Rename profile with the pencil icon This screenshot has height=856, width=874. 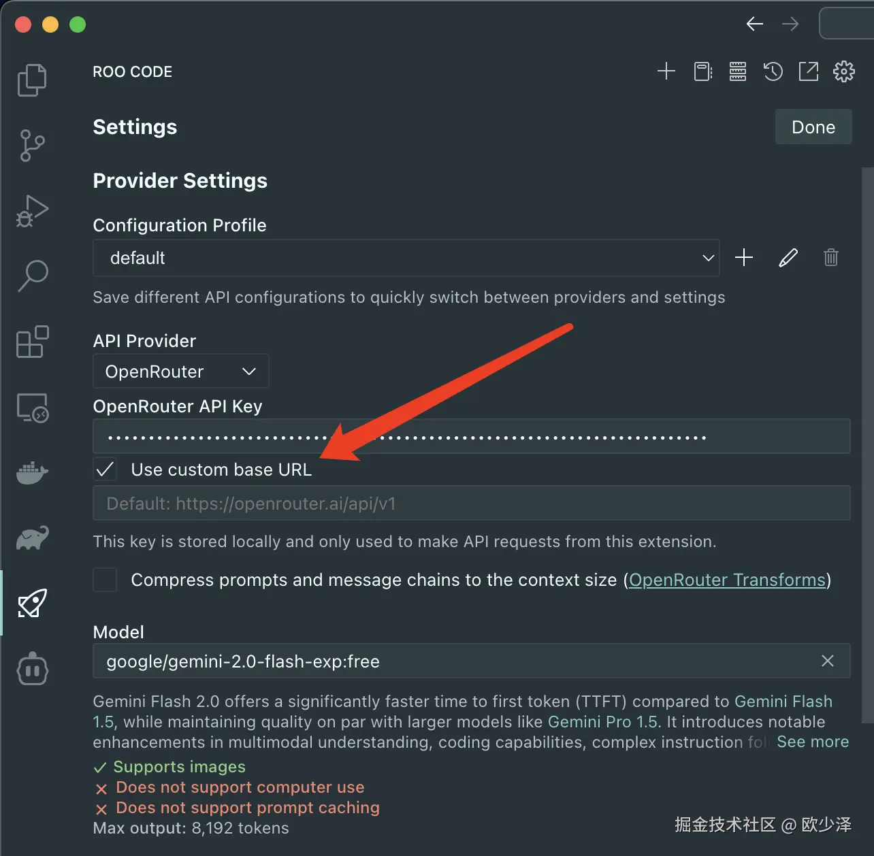coord(788,258)
